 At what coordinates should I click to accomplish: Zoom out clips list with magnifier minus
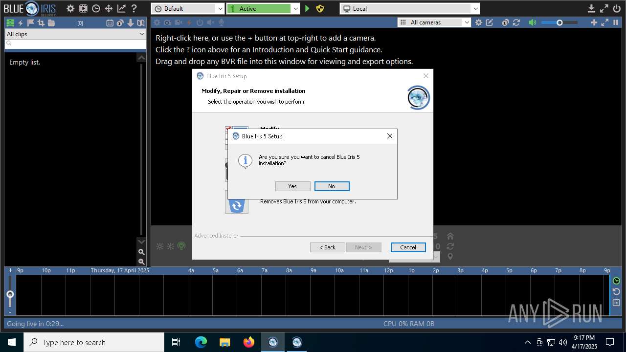pos(141,262)
